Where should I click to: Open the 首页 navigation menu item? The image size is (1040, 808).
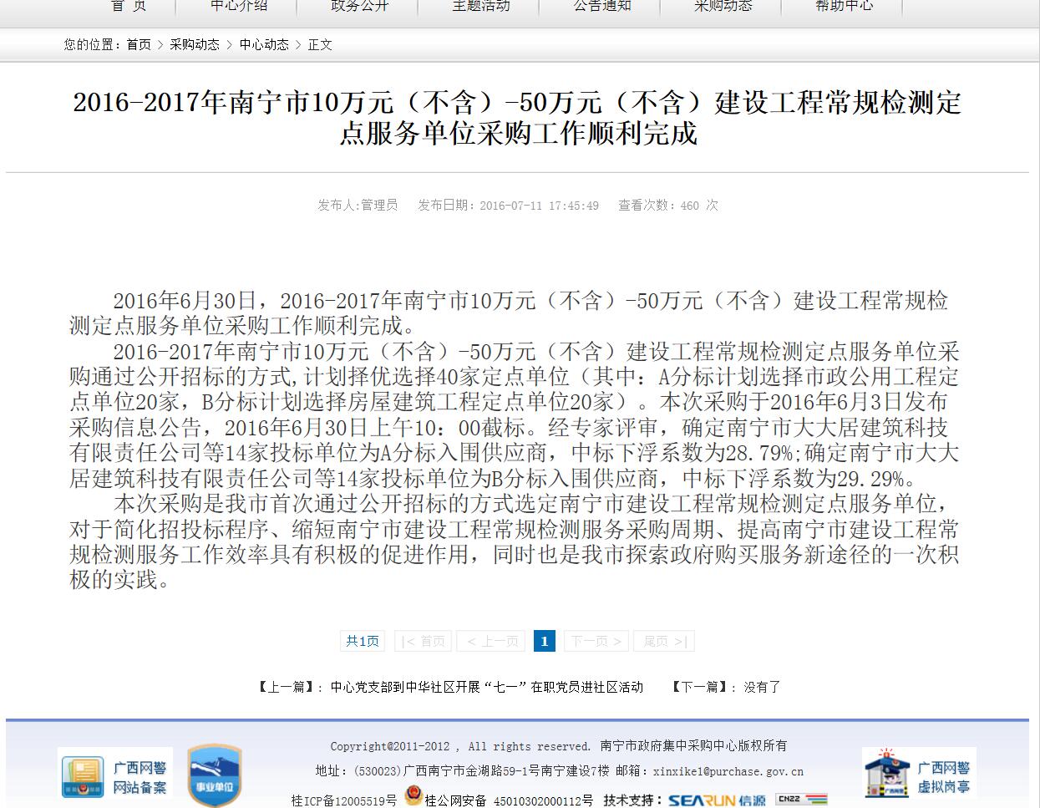[x=129, y=6]
